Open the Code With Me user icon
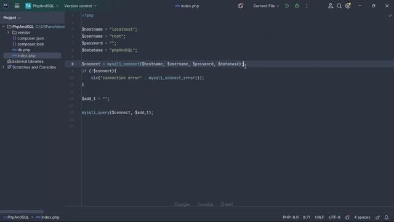 point(331,6)
